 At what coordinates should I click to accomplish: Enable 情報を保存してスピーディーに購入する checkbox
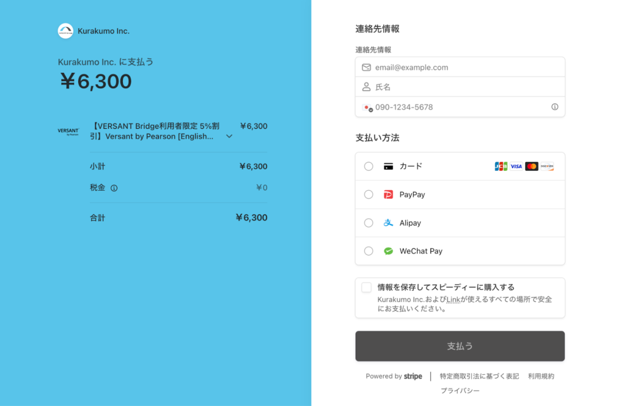pos(366,287)
